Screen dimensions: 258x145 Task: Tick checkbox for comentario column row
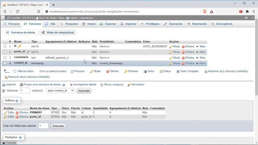tap(5, 58)
